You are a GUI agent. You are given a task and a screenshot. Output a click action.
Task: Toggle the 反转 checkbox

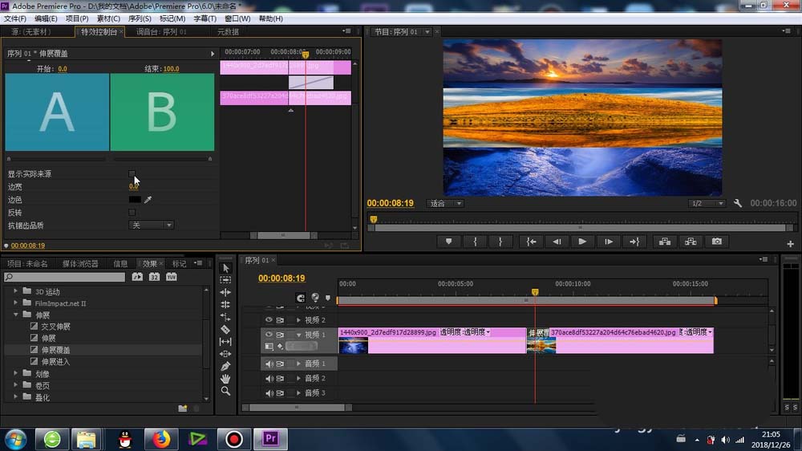tap(132, 212)
